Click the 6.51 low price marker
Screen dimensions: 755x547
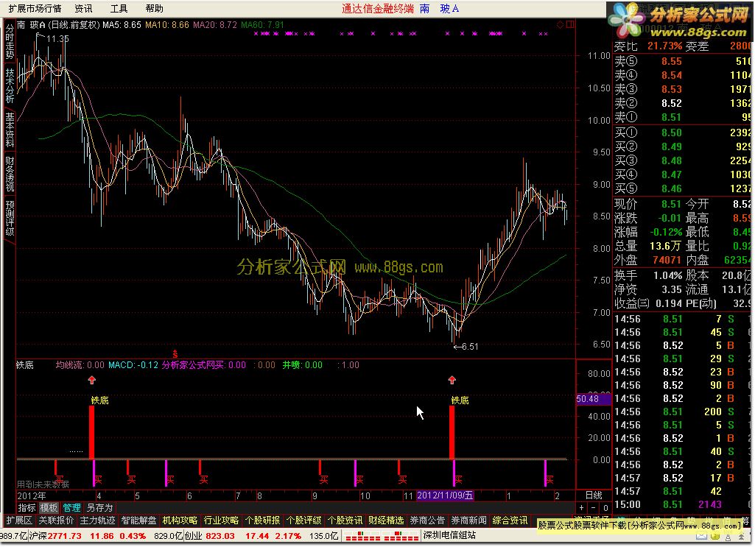(x=466, y=347)
